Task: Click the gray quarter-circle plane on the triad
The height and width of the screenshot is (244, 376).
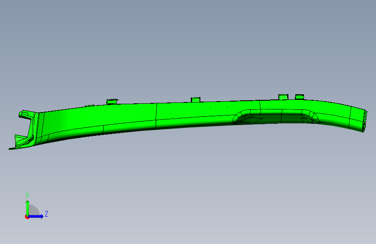Action: pos(34,210)
